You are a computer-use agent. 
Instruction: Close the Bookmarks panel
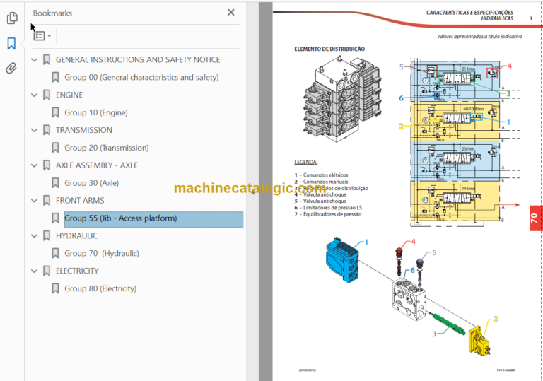click(231, 13)
